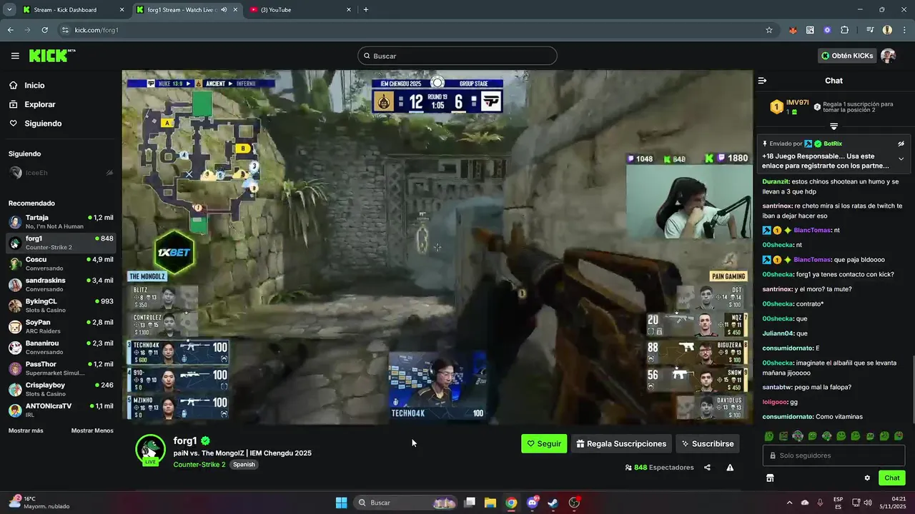This screenshot has height=514, width=915.
Task: Report stream warning icon
Action: click(730, 468)
